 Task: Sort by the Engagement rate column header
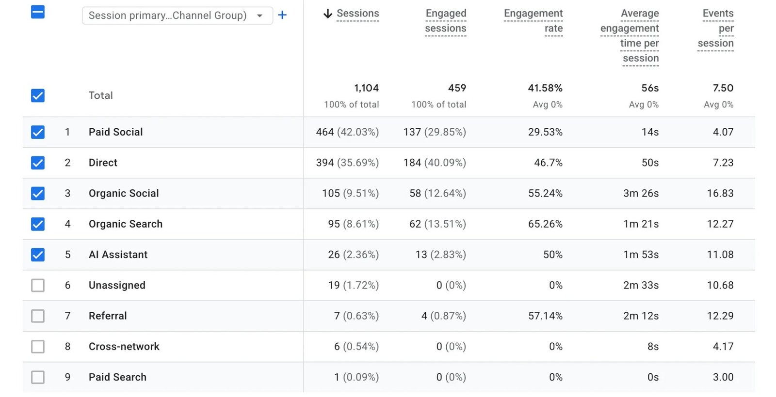pos(533,21)
